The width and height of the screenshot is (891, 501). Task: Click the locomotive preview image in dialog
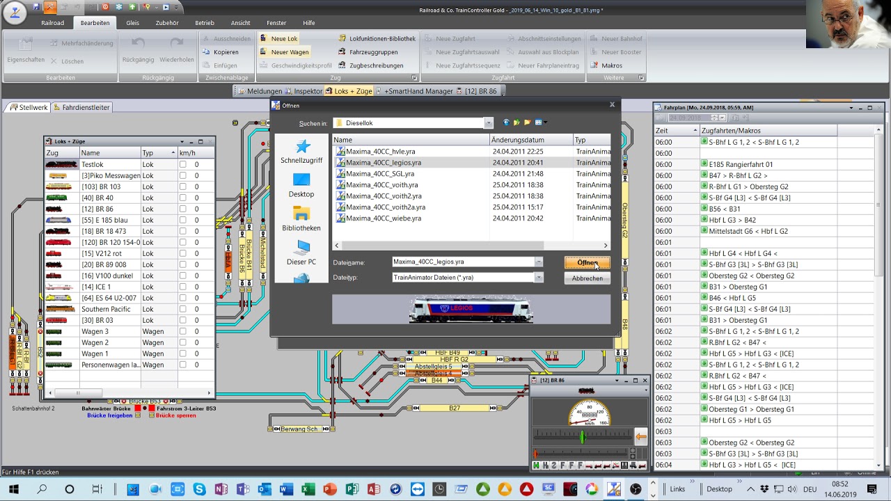[471, 310]
